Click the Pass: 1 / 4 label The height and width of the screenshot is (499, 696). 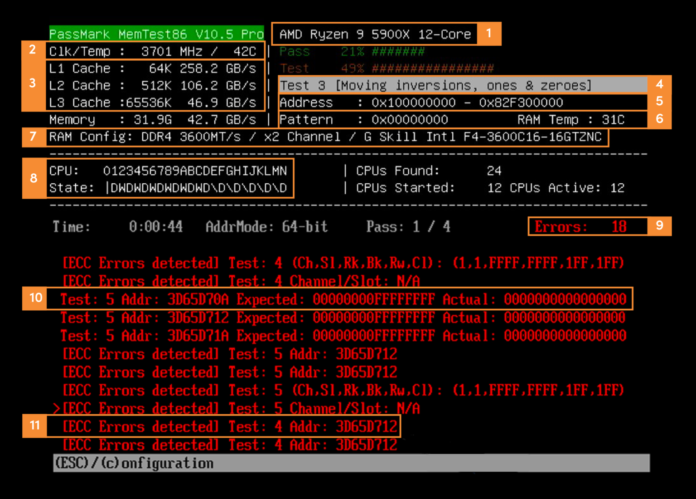407,226
